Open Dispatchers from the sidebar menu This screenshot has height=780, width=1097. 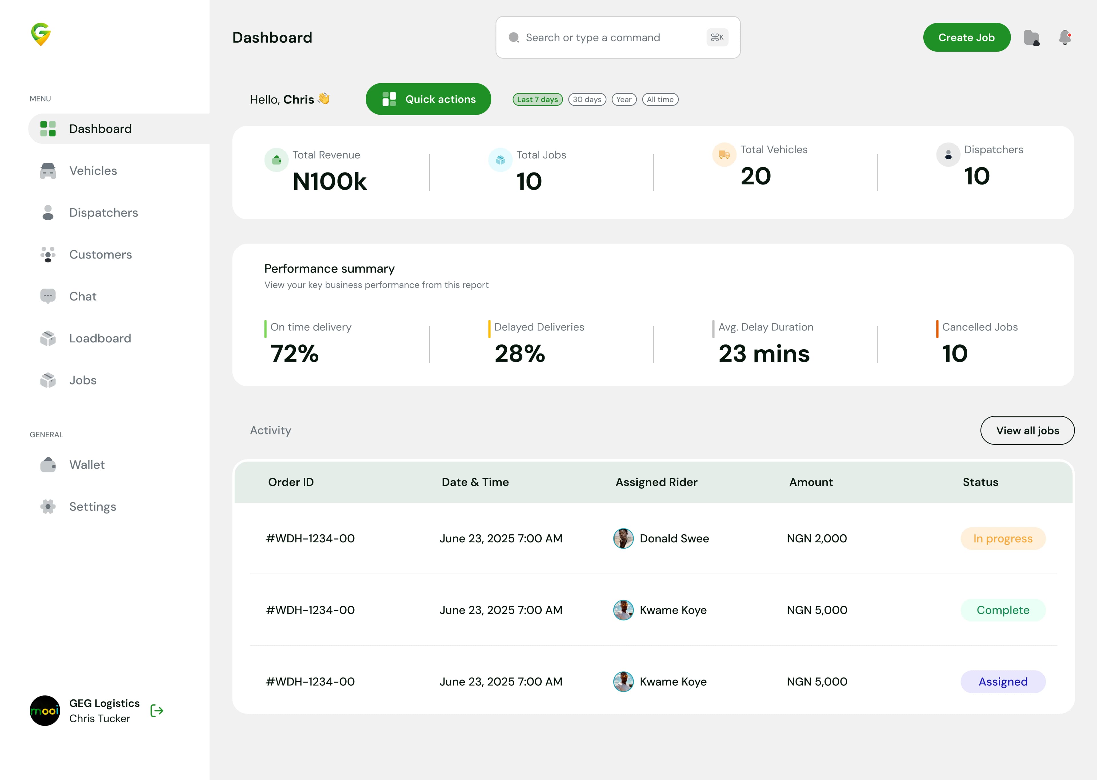pos(103,212)
